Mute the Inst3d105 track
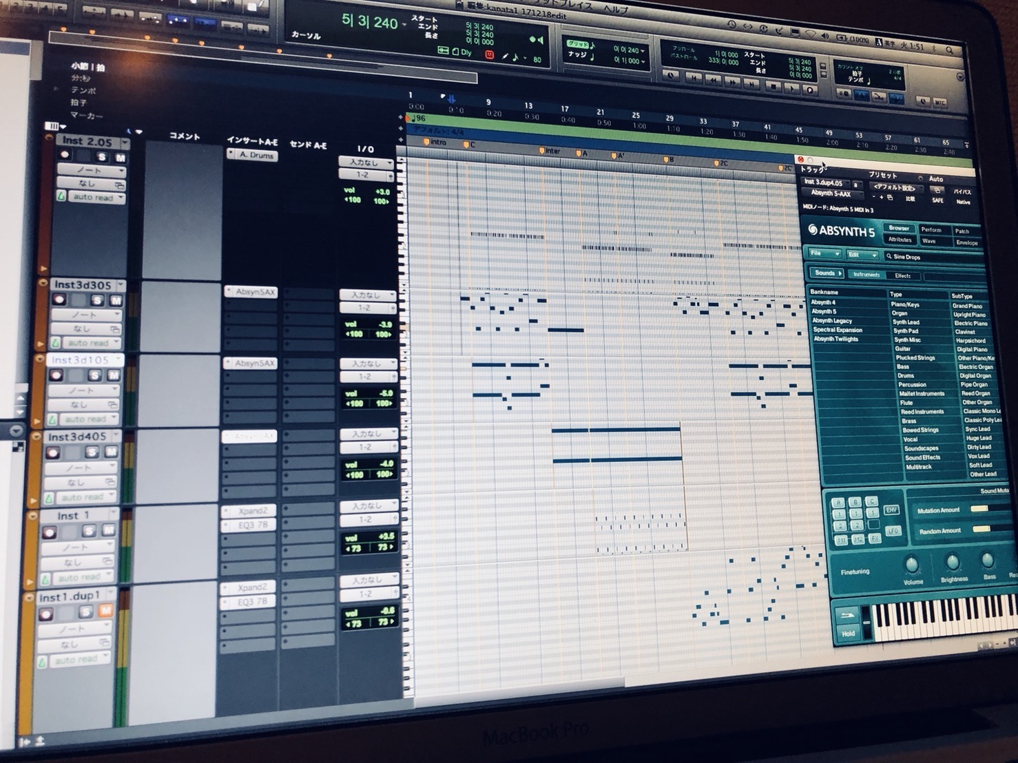The image size is (1018, 763). [x=114, y=375]
